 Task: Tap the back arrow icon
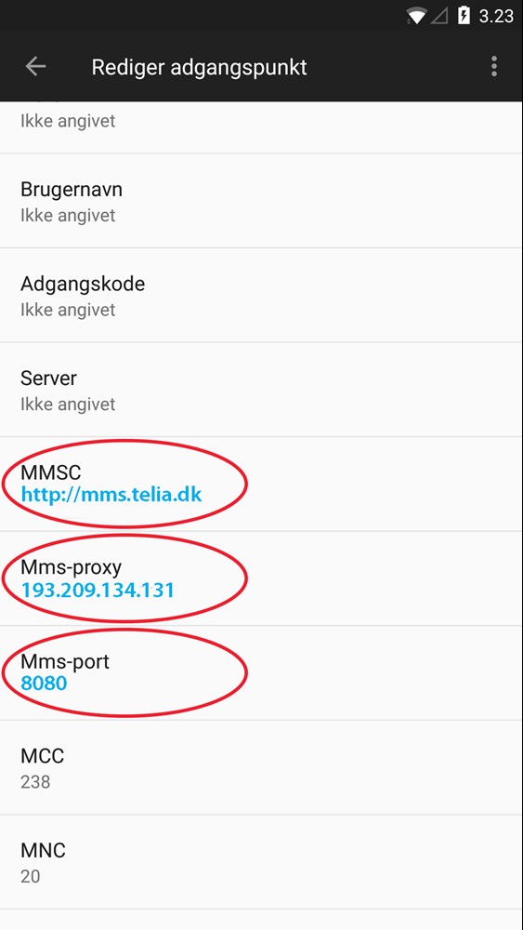point(35,66)
